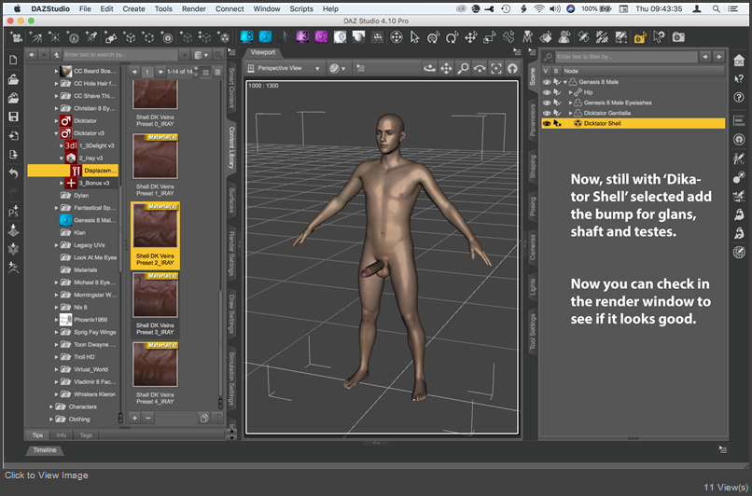Click the yellow Spot Render camera icon
The height and width of the screenshot is (496, 752).
[x=640, y=37]
